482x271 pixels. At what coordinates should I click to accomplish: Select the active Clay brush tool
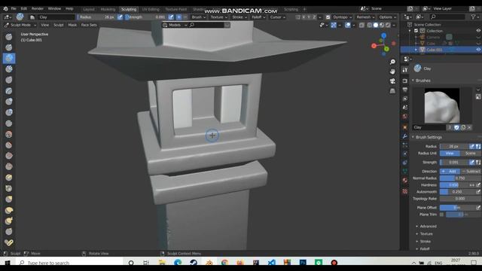(9, 59)
